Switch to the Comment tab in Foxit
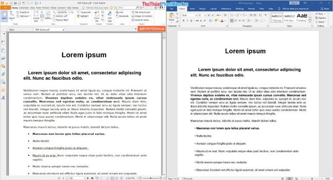 tap(24, 8)
